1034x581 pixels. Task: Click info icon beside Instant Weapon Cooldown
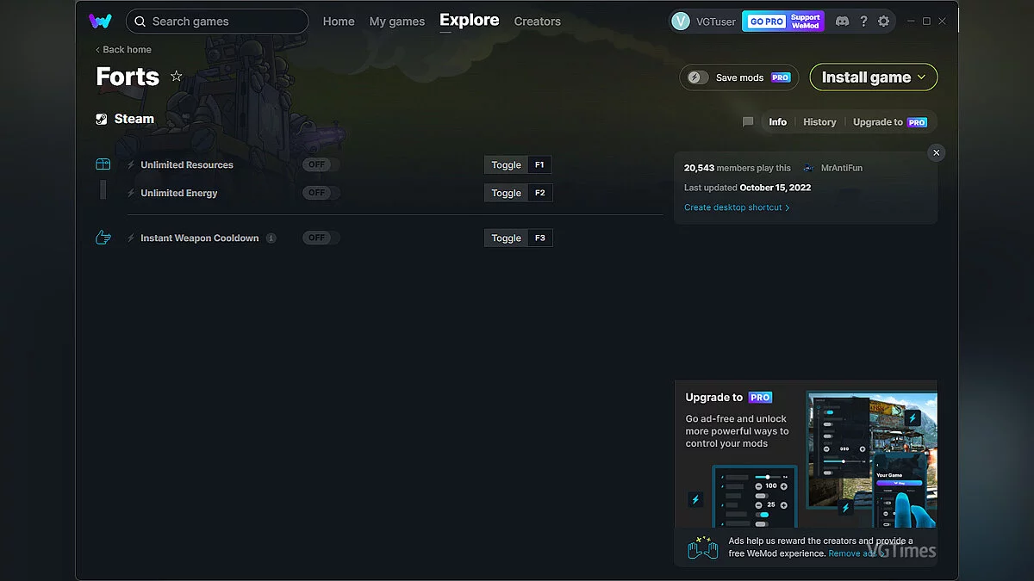(271, 238)
